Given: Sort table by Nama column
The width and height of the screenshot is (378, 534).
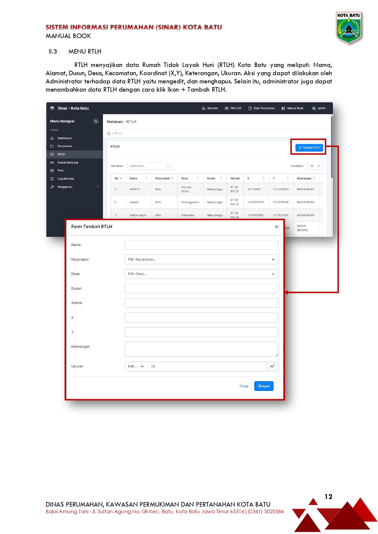Looking at the screenshot, I should [139, 178].
